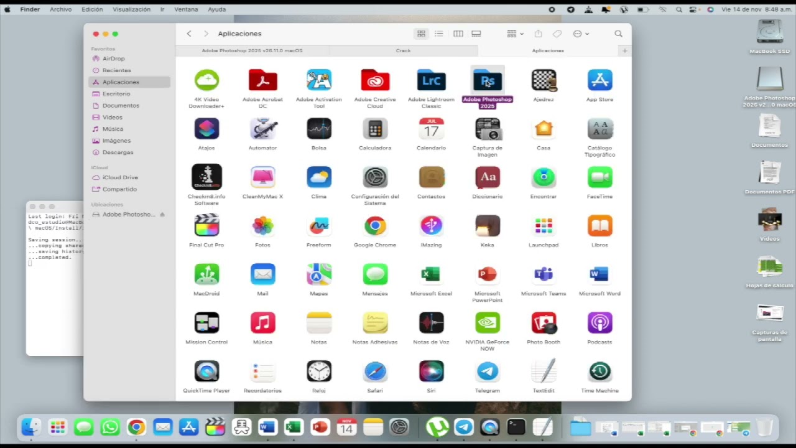Switch to Adobe Photoshop 2025 v26.11.0 macOS tab

(252, 50)
